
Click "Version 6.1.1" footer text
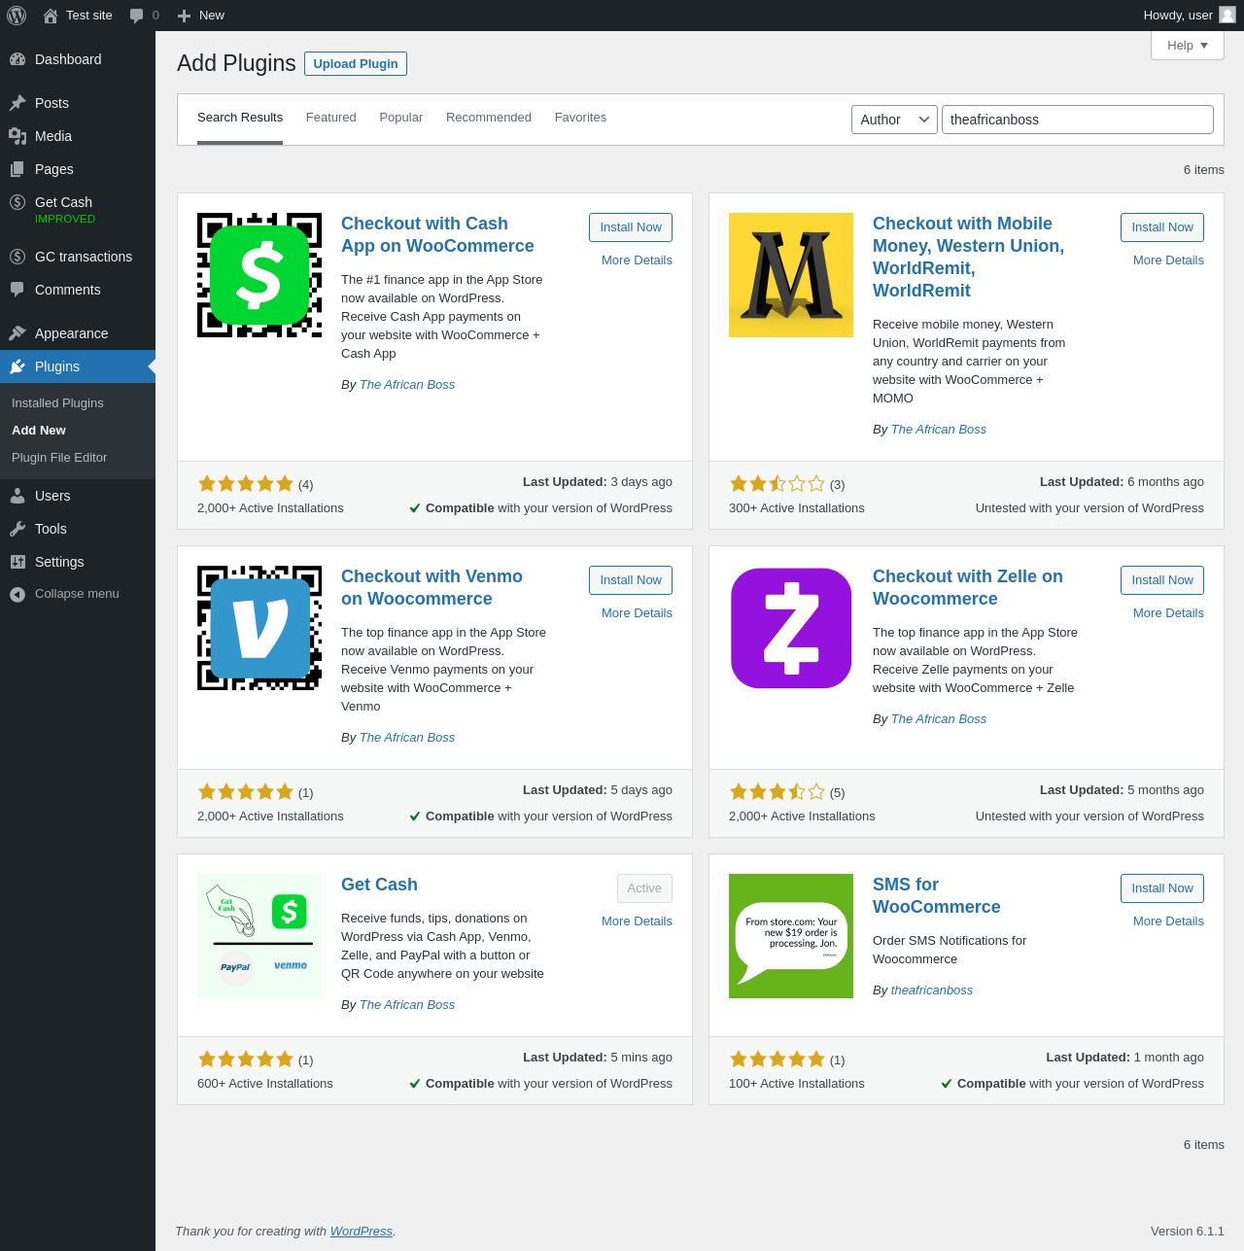1188,1232
